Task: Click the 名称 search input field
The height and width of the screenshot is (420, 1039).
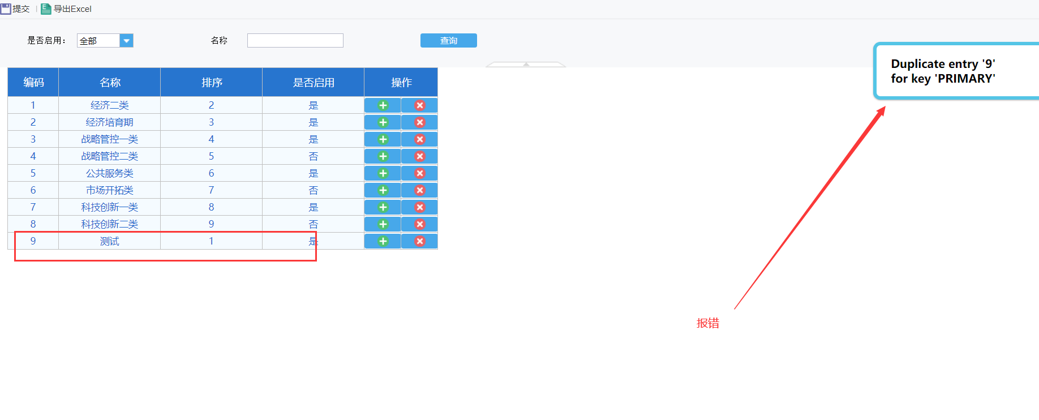Action: pos(295,41)
